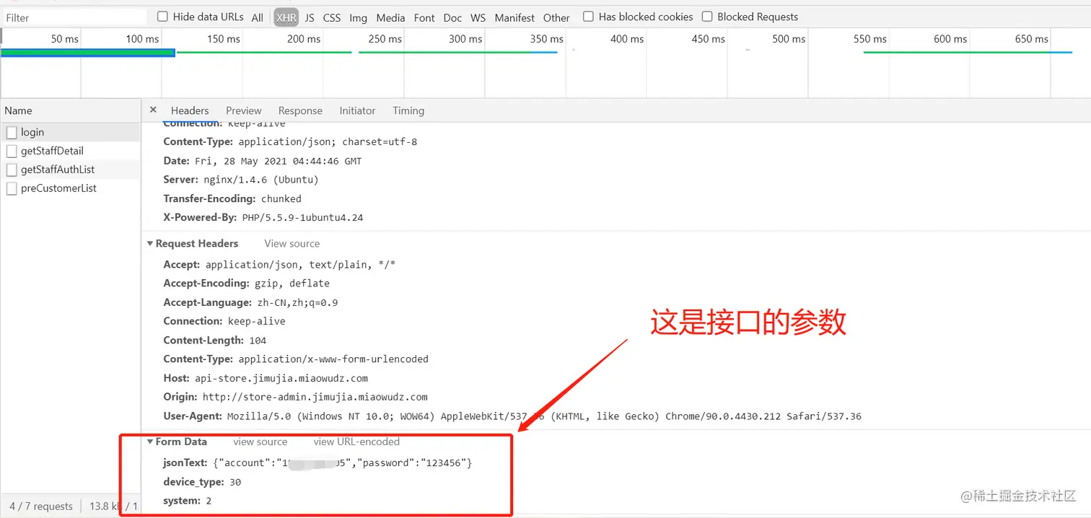1091x518 pixels.
Task: Close the request details panel
Action: coord(153,110)
